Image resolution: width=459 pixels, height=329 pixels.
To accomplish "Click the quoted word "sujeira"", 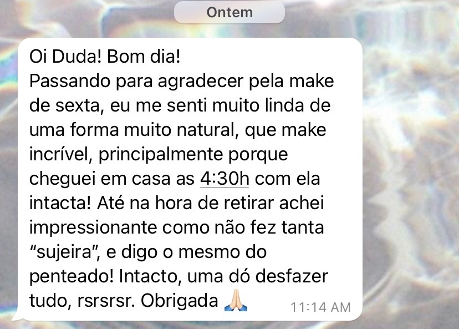I will (x=64, y=252).
